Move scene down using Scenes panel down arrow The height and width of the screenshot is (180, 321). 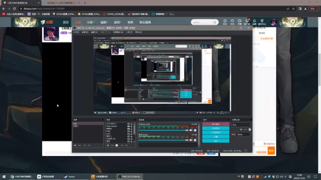89,145
